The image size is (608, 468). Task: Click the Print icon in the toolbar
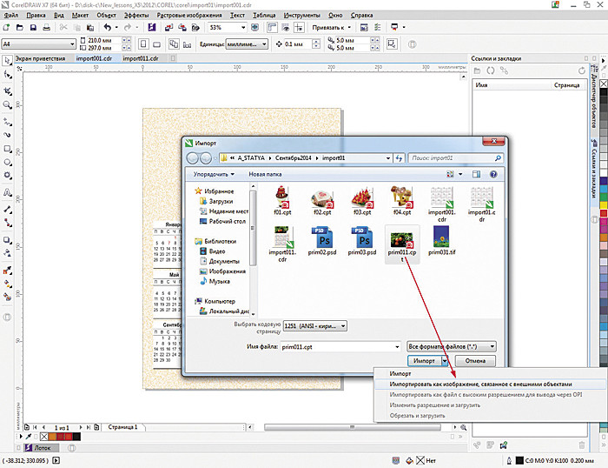pyautogui.click(x=46, y=28)
